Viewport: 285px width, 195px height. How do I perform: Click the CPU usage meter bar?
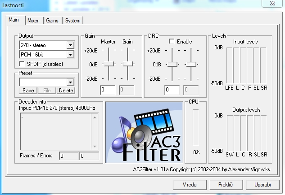[196, 127]
